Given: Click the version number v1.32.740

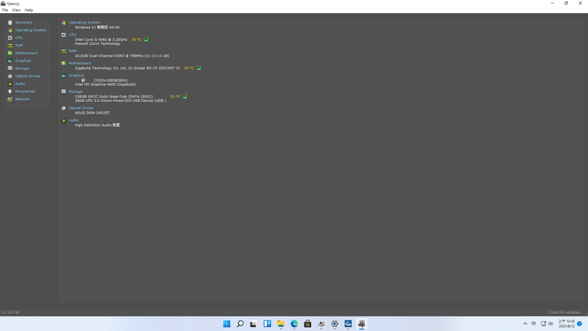Looking at the screenshot, I should 11,312.
